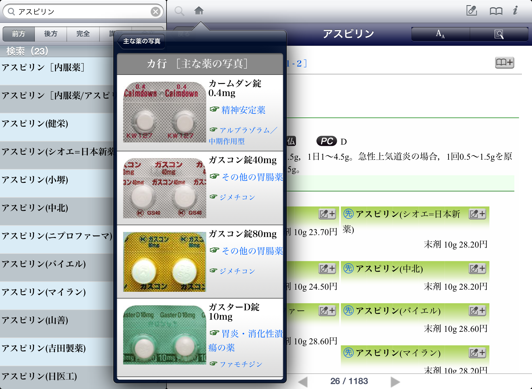Add bookmark with book-plus button
Viewport: 532px width, 389px height.
pos(504,63)
